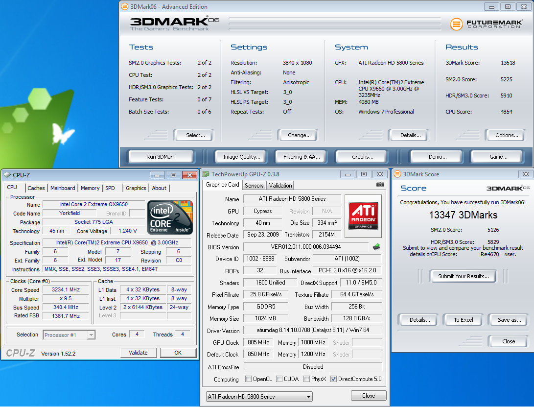Click the BIOS save chip icon in GPU-Z
534x407 pixels.
(376, 246)
